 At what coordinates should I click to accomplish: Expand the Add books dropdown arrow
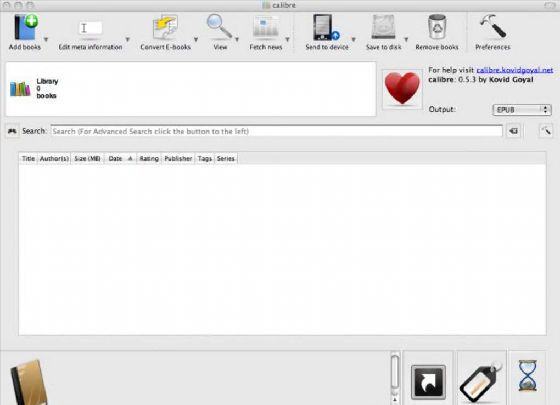(46, 39)
